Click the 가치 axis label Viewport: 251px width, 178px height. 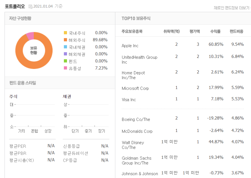21,131
